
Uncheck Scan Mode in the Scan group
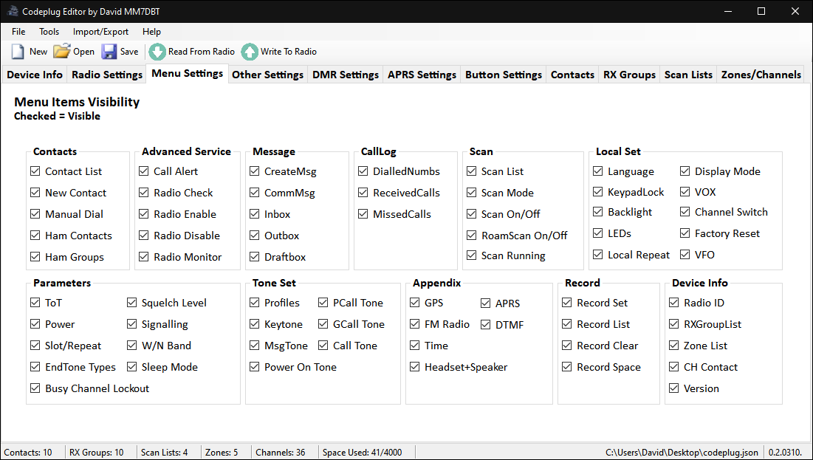click(x=471, y=192)
